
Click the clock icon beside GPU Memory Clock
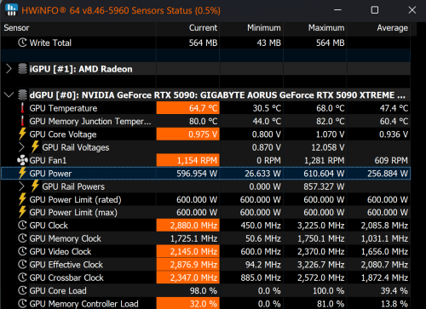point(22,238)
